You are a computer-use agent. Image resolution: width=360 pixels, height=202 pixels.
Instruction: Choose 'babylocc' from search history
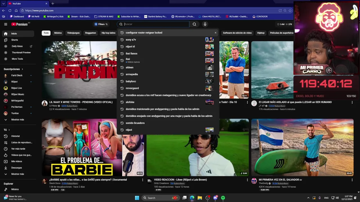(168, 81)
